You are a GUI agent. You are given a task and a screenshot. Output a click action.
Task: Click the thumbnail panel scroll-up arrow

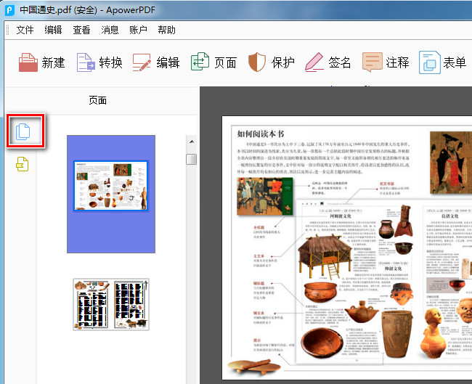(x=191, y=142)
